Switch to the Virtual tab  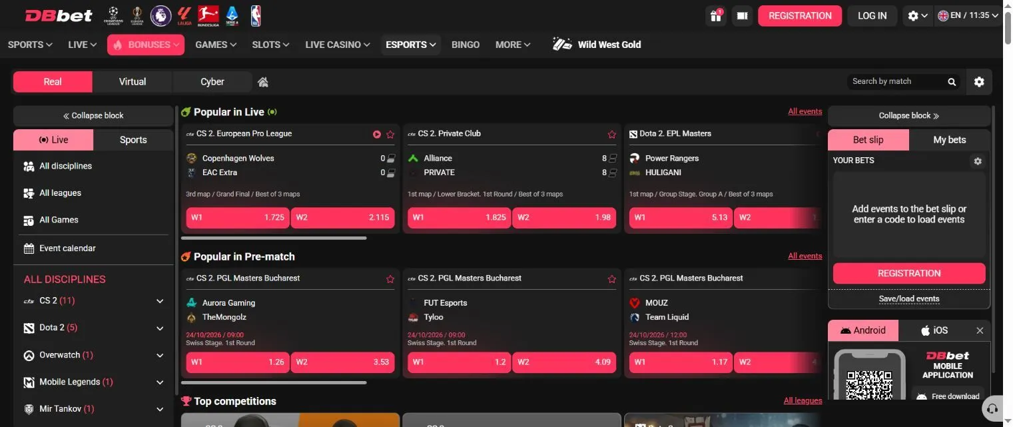(133, 82)
